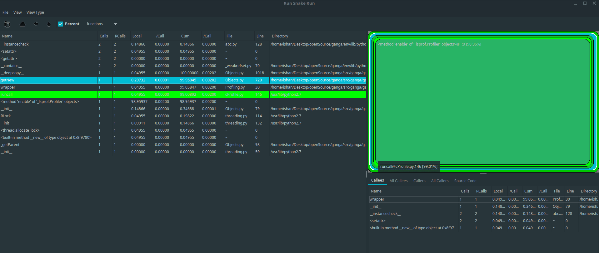Image resolution: width=599 pixels, height=253 pixels.
Task: Sort main table by Local column header
Action: coord(142,36)
